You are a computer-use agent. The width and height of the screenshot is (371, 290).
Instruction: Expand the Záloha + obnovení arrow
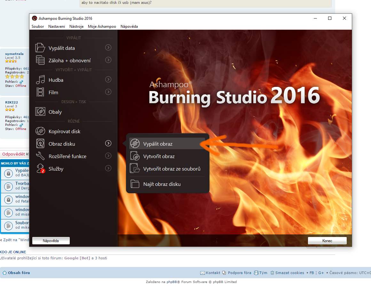(x=108, y=60)
